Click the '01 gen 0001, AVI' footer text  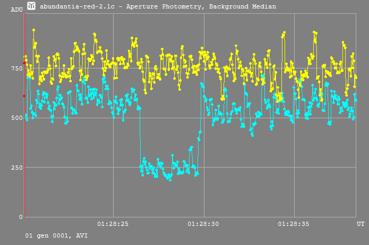56,235
